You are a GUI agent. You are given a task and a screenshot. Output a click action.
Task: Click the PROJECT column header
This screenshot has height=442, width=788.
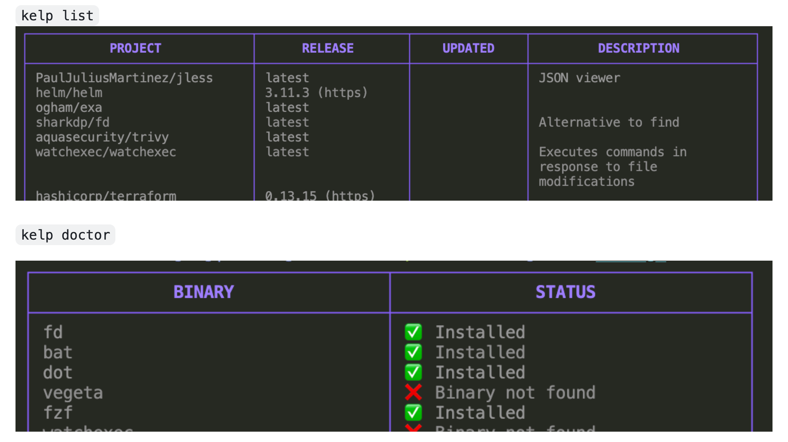coord(135,48)
